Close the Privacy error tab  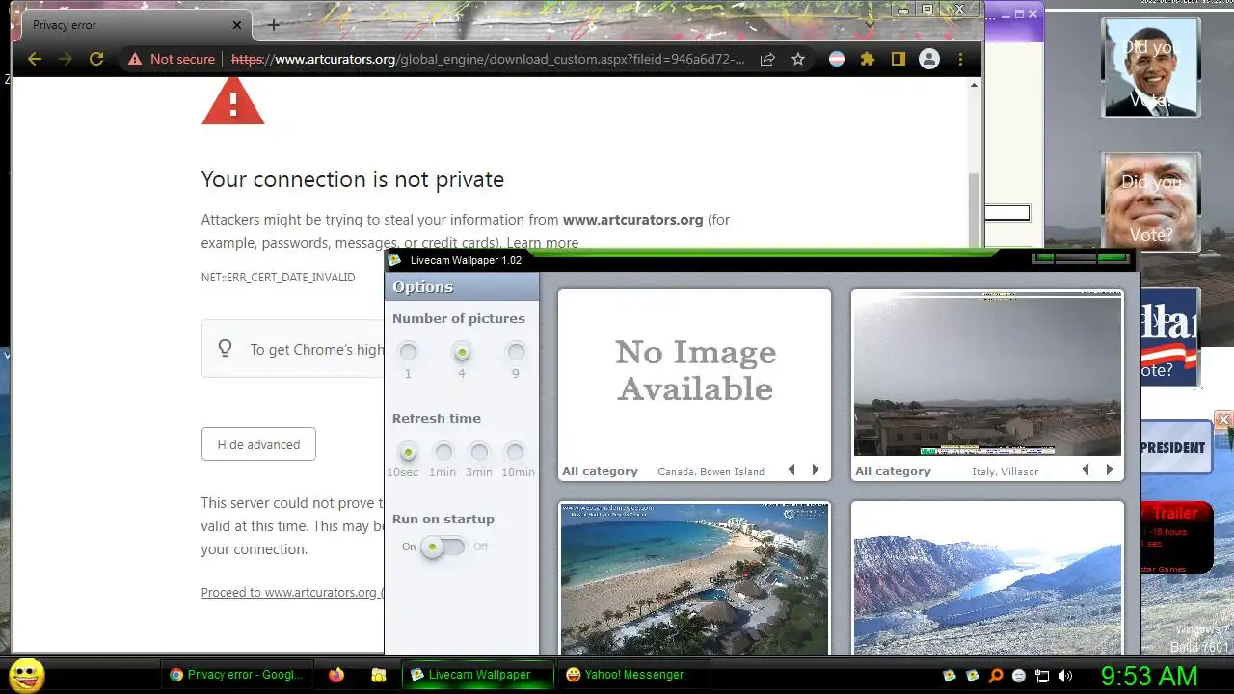click(x=237, y=25)
